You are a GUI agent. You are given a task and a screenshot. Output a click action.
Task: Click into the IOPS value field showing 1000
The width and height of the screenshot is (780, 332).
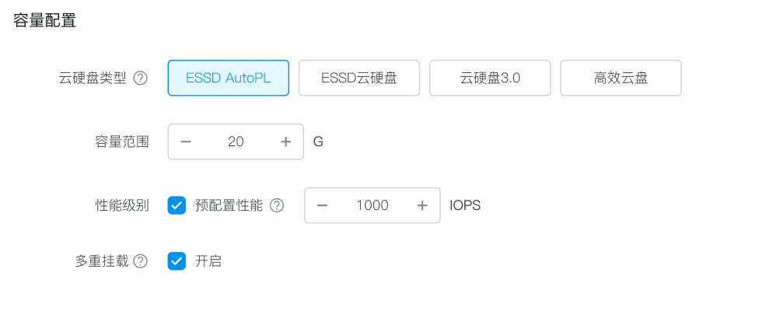click(x=373, y=205)
